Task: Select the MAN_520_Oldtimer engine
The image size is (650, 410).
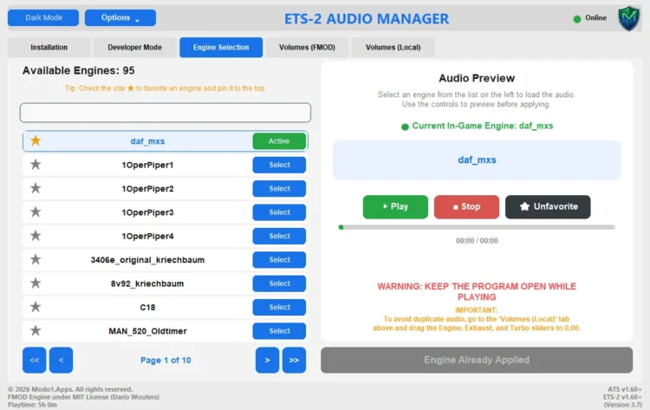Action: pyautogui.click(x=279, y=330)
